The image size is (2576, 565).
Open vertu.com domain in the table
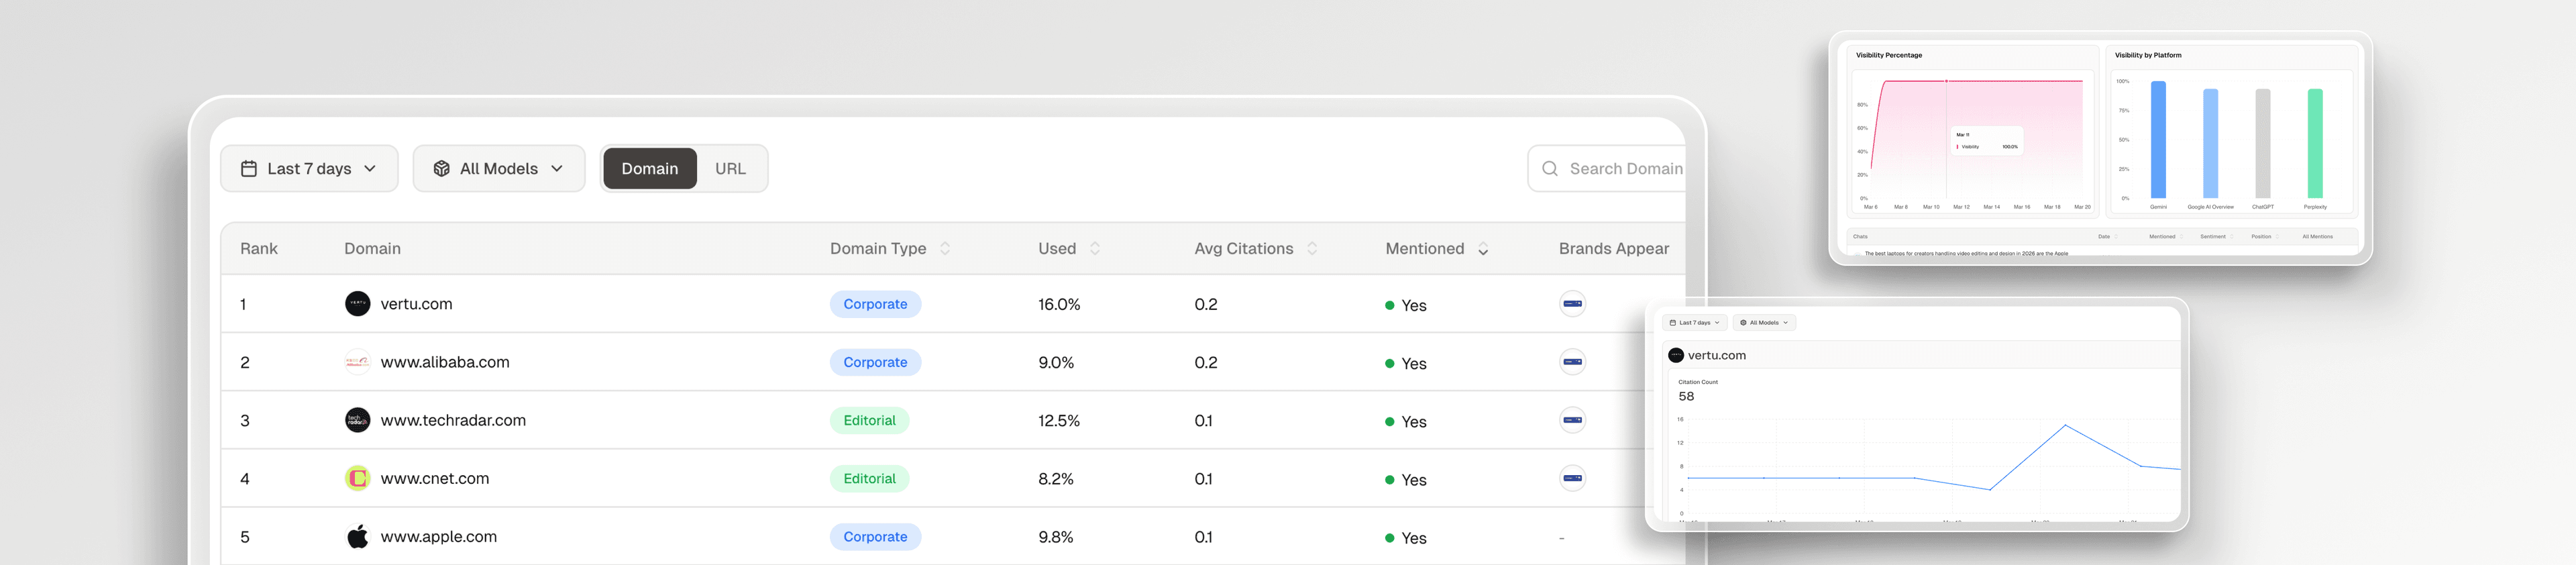click(416, 304)
